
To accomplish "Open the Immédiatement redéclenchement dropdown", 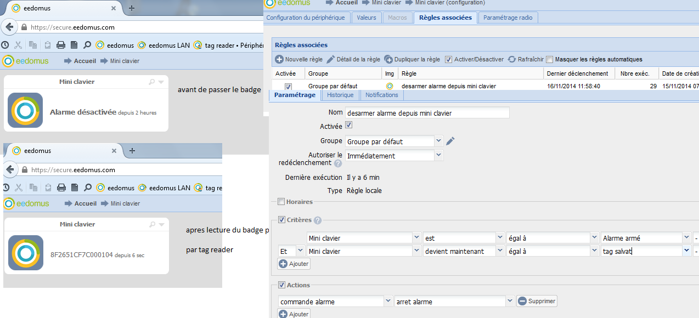I will (438, 155).
